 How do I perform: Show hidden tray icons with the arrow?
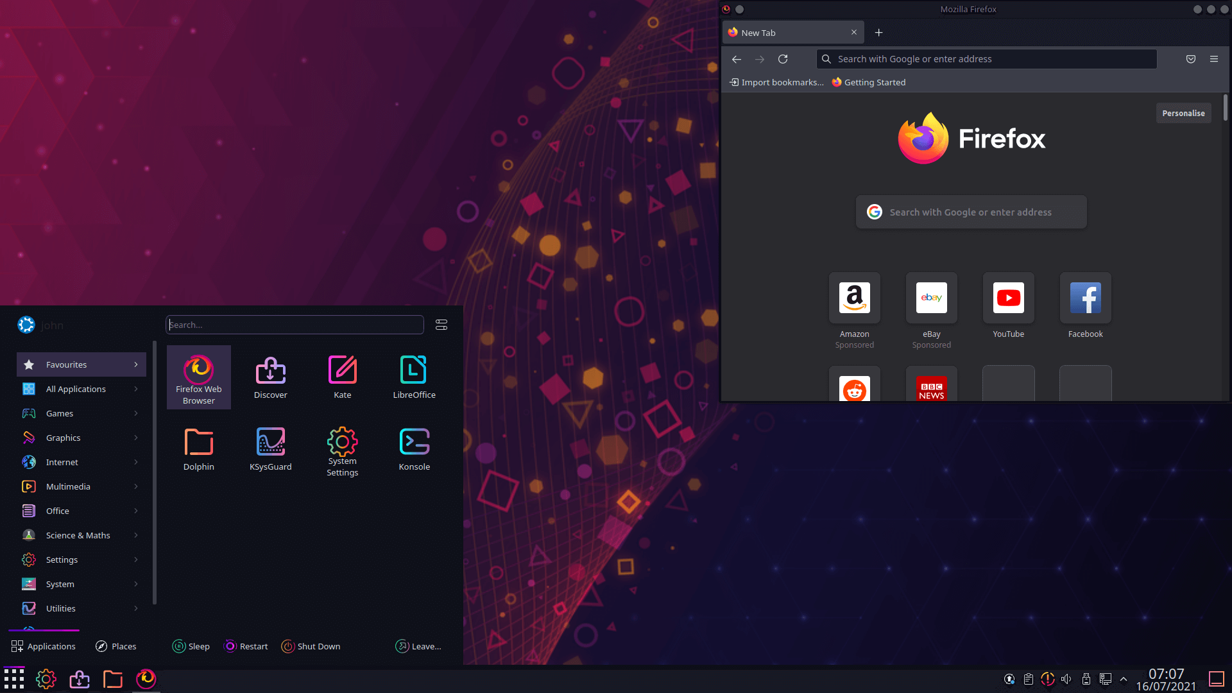1124,679
